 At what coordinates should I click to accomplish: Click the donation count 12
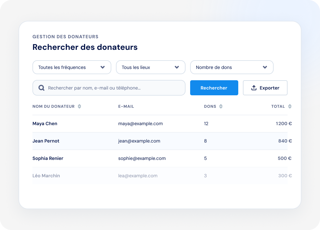click(x=206, y=124)
